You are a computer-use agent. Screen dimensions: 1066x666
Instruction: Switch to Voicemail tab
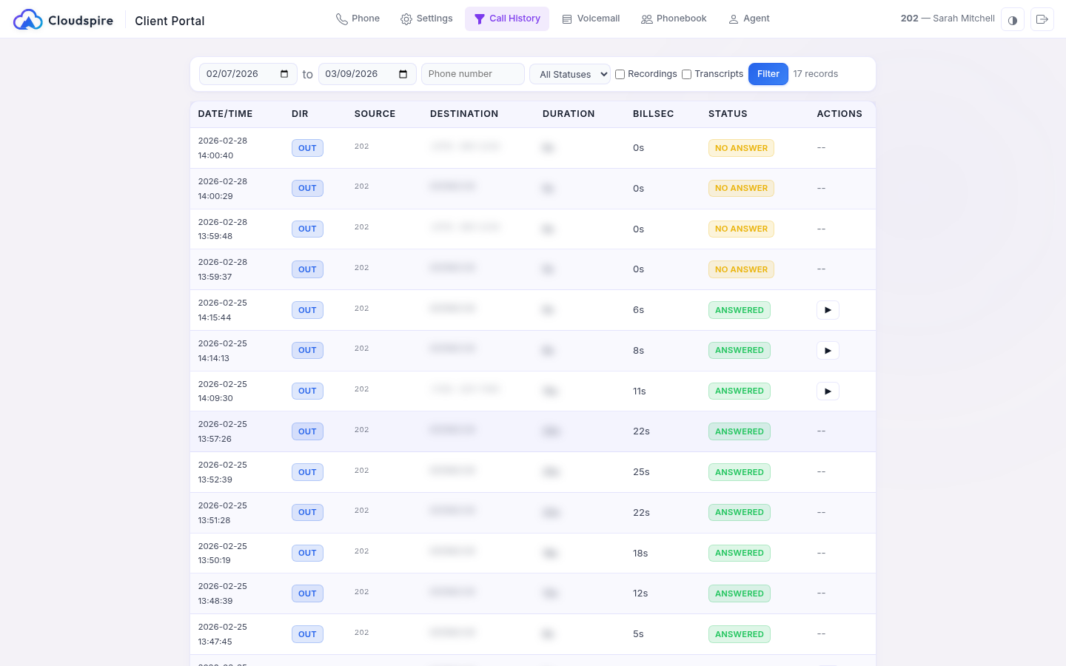(x=591, y=18)
